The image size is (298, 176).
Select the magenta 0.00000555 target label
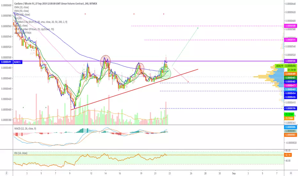coord(290,40)
